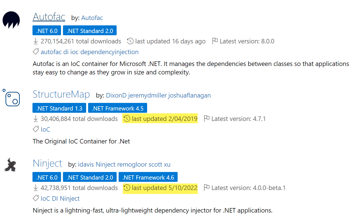Open the StructureMap package title link
This screenshot has height=223, width=353.
pos(61,94)
